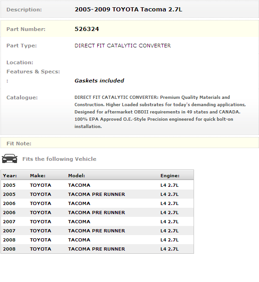The height and width of the screenshot is (282, 259).
Task: Select the 2008 TACOMA PRE RUNNER row
Action: pos(97,249)
